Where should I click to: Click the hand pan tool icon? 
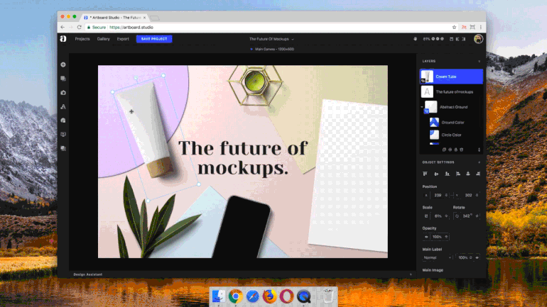415,39
